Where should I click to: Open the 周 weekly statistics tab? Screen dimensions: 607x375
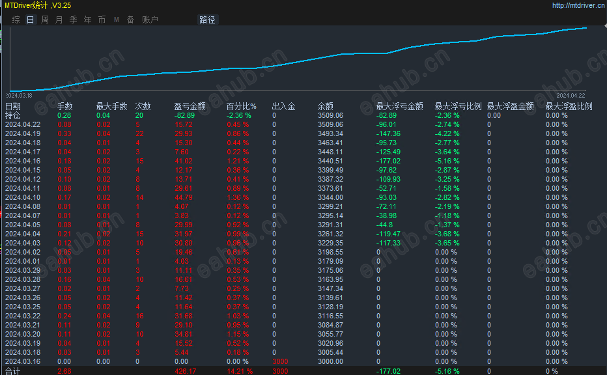[x=44, y=20]
